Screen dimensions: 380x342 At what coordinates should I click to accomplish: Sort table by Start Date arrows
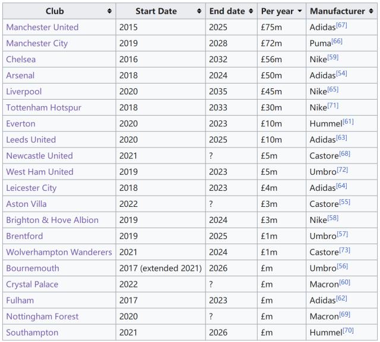[199, 11]
